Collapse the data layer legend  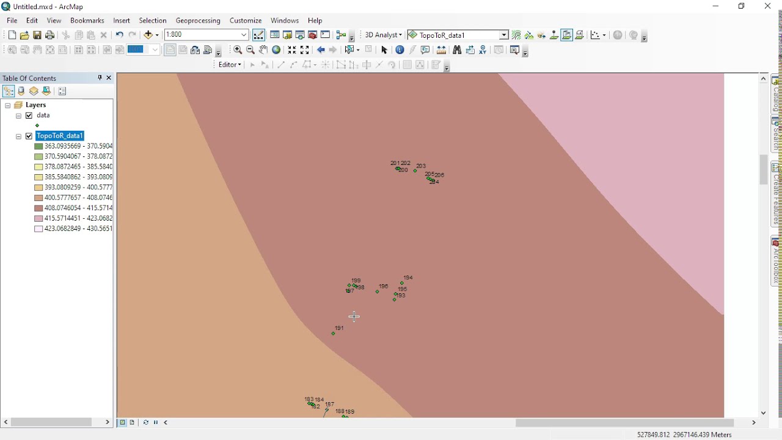pyautogui.click(x=19, y=116)
